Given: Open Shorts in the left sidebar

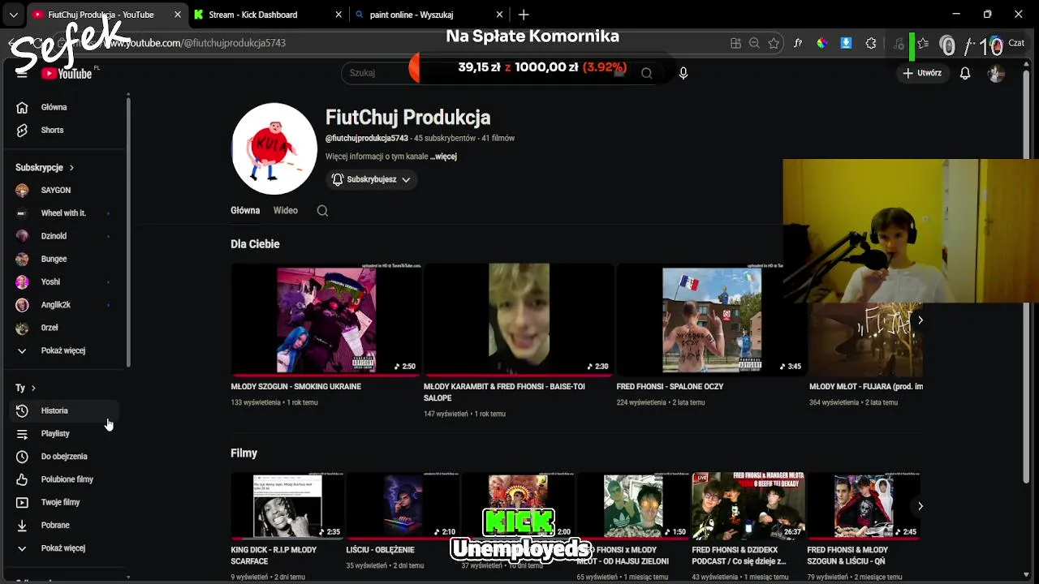Looking at the screenshot, I should pyautogui.click(x=65, y=130).
